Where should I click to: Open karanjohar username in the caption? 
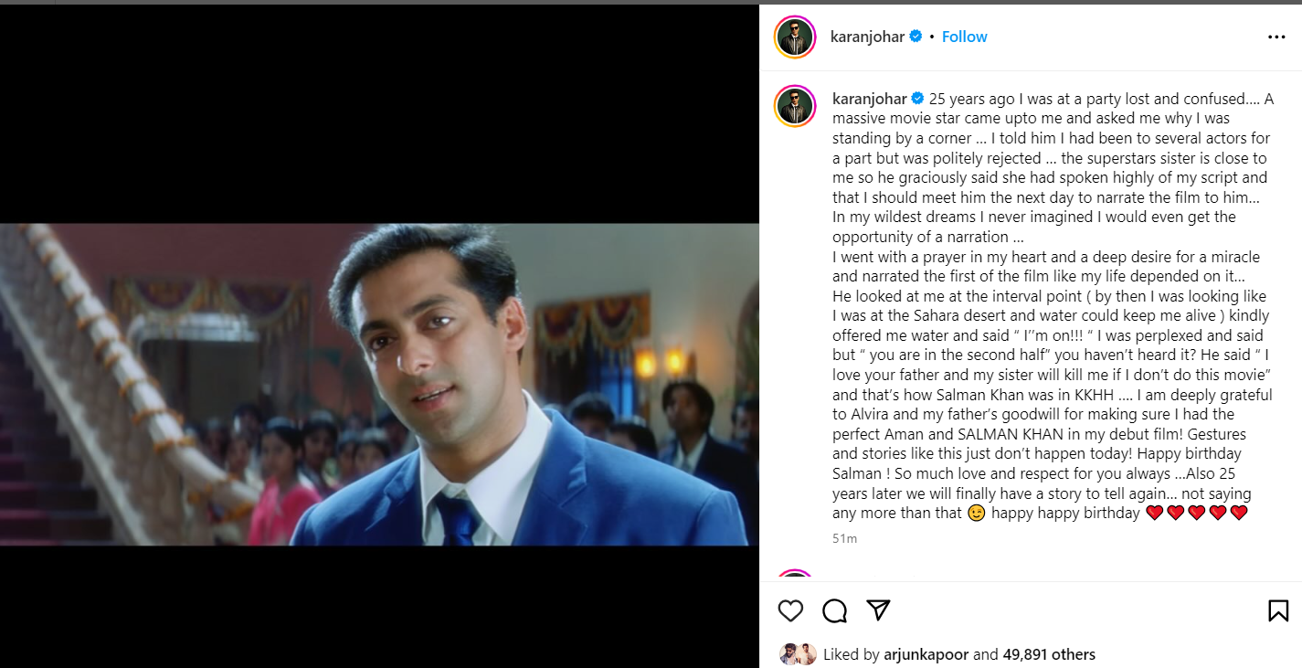pos(869,99)
